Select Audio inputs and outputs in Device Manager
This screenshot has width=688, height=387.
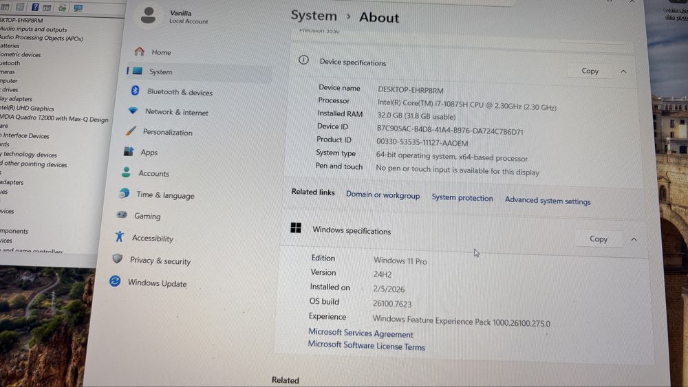coord(33,30)
